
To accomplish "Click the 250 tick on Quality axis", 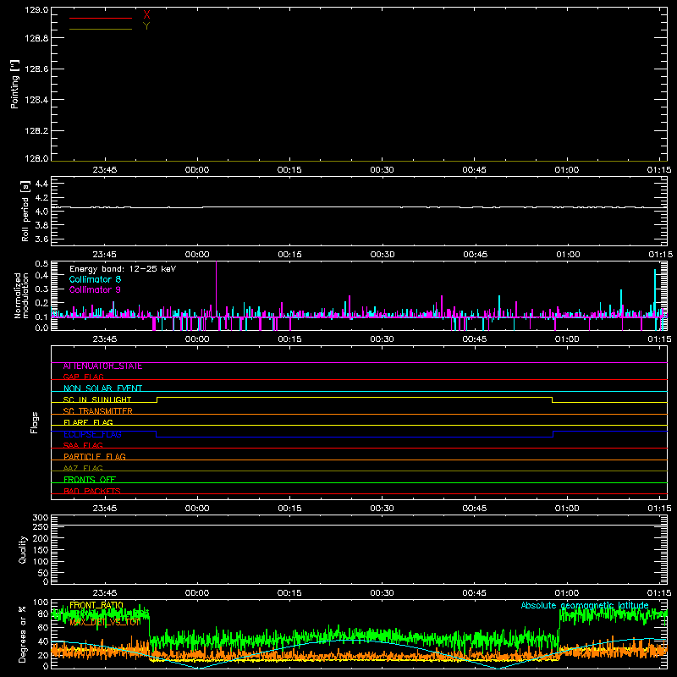I will point(41,527).
